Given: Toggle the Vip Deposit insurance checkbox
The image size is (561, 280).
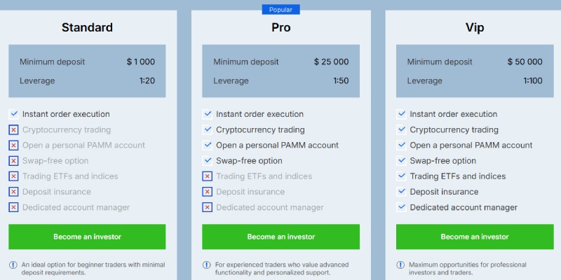Looking at the screenshot, I should pos(401,192).
